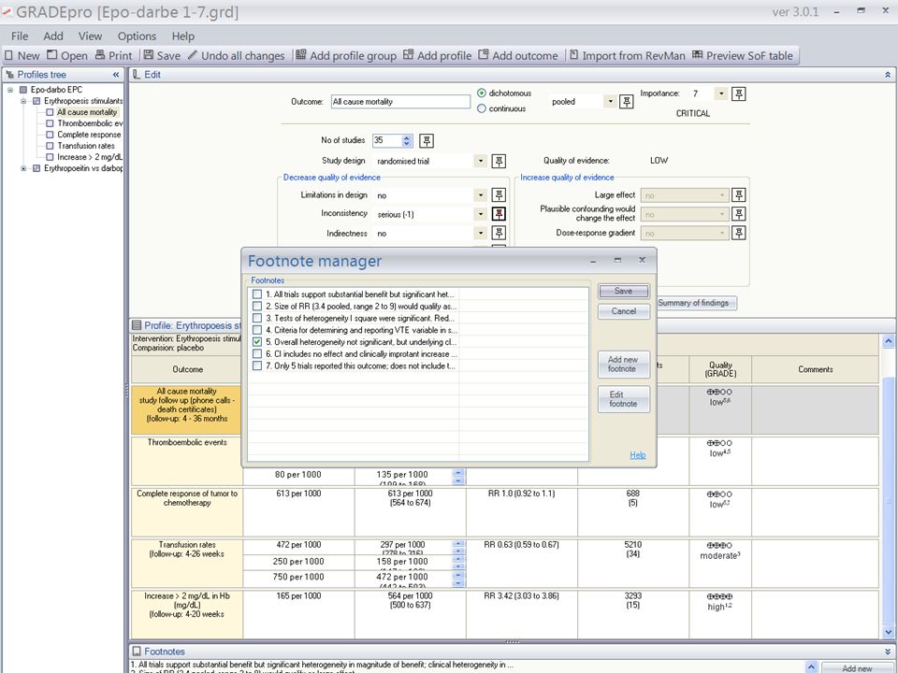Click Add new footnote button

[x=624, y=364]
